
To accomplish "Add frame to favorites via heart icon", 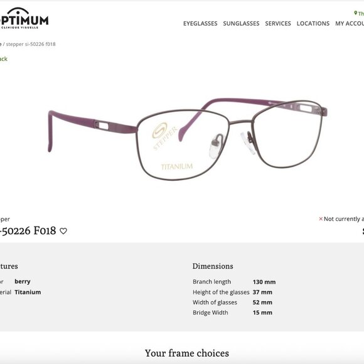I will point(63,231).
